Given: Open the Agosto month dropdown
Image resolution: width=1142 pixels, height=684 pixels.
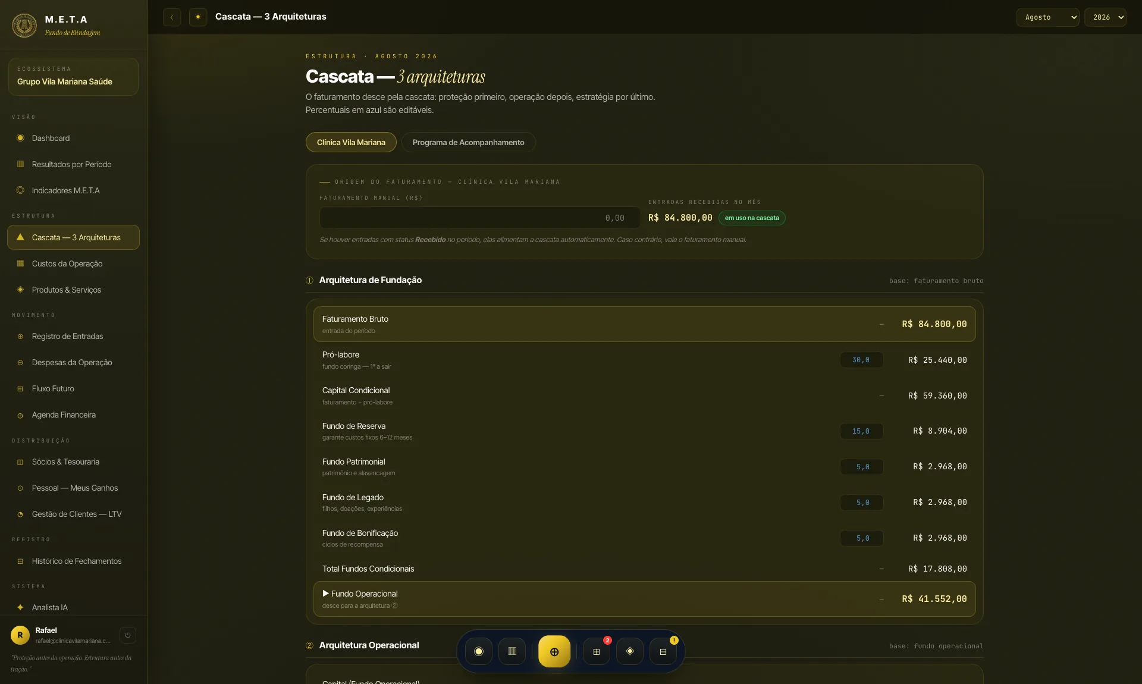Looking at the screenshot, I should point(1047,17).
